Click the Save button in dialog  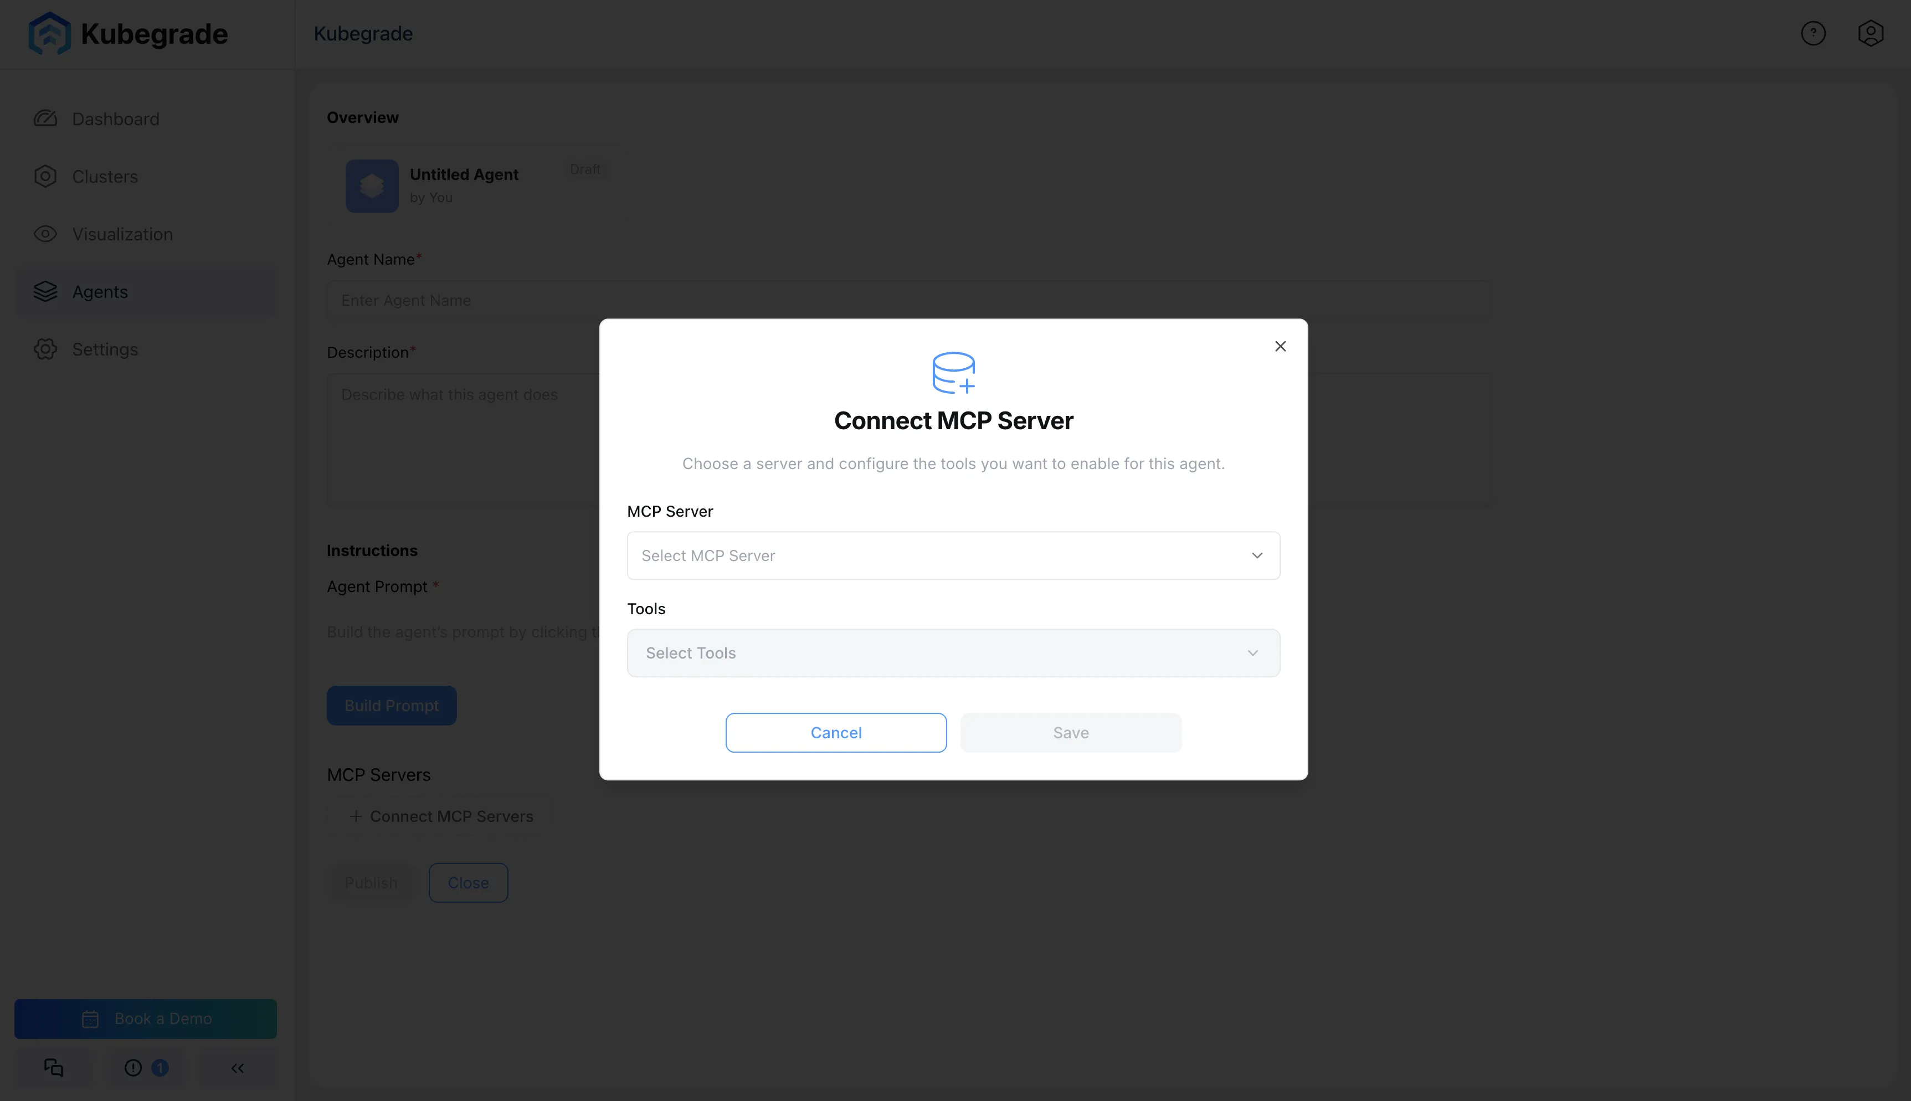tap(1071, 732)
